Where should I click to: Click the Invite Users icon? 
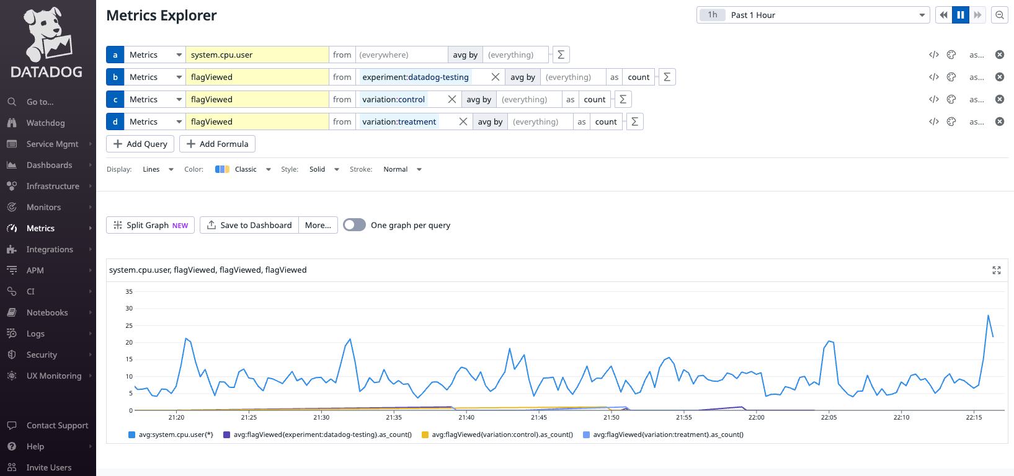[12, 467]
